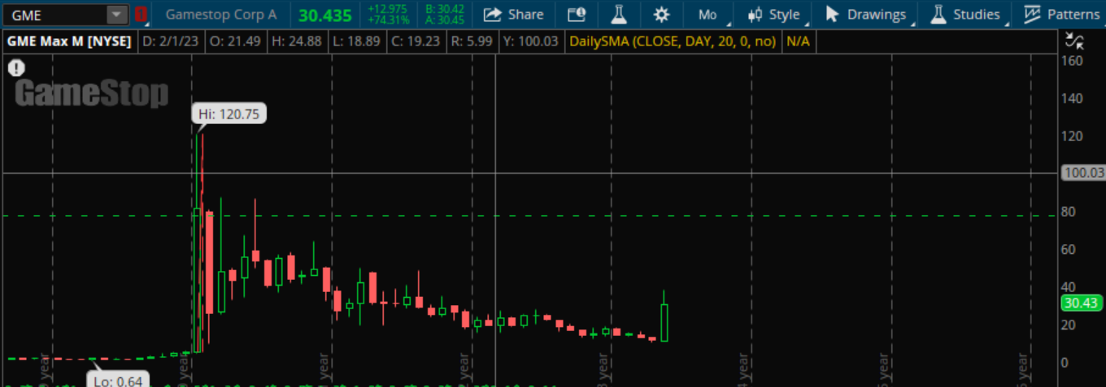Click the chart compress/expand arrows icon
Viewport: 1106px width, 387px height.
click(x=1074, y=41)
